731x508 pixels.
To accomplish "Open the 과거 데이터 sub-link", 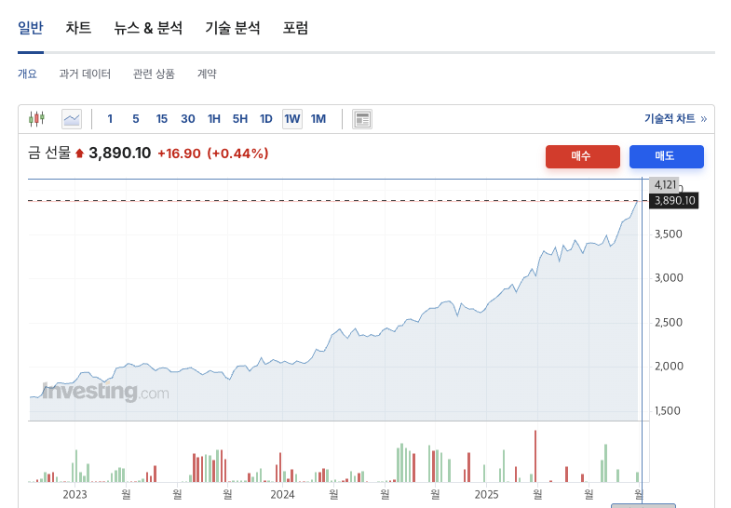I will point(85,74).
